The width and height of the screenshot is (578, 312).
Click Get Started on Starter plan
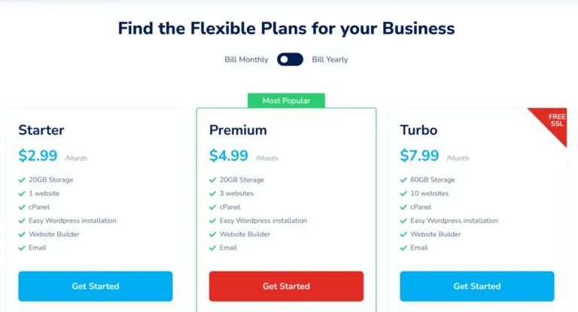(96, 286)
